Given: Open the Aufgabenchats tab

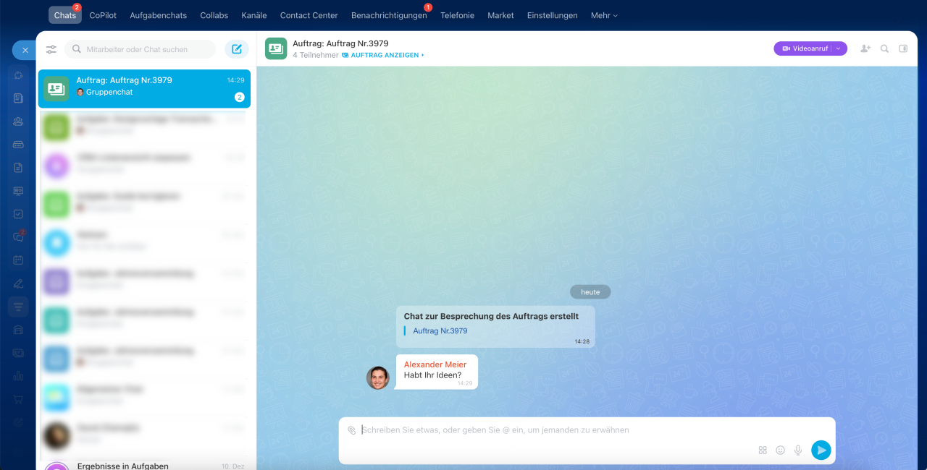Looking at the screenshot, I should tap(158, 15).
